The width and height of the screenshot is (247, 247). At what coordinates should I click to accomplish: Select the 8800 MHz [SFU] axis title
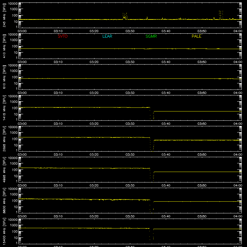click(4, 200)
